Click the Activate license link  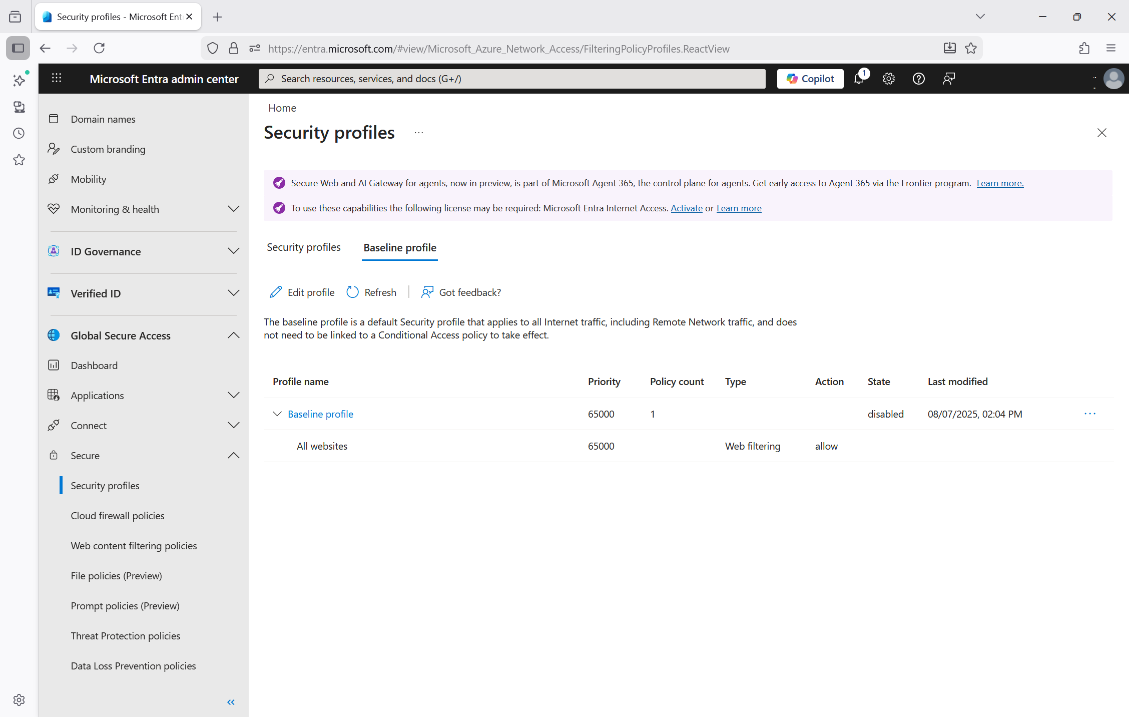point(686,208)
